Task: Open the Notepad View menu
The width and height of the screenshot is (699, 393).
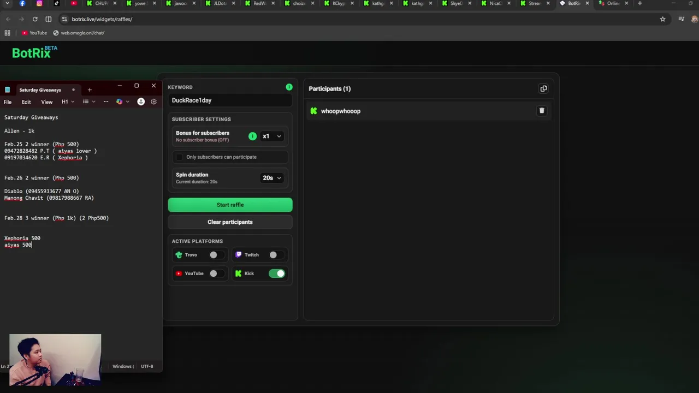Action: click(47, 102)
